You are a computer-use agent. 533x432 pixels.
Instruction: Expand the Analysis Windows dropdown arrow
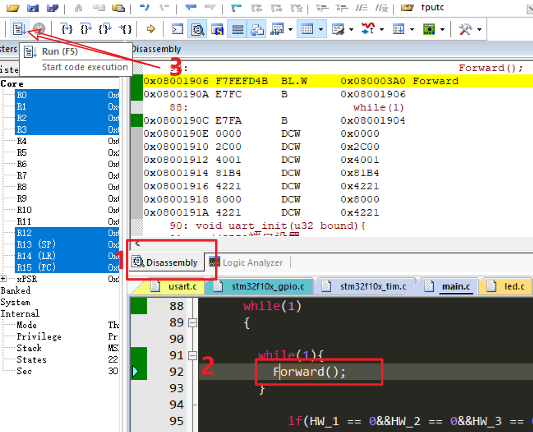tap(382, 30)
